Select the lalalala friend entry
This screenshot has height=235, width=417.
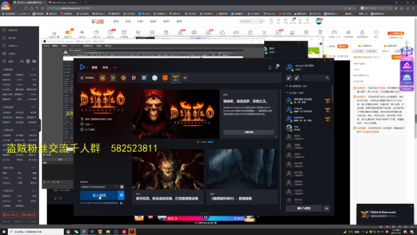(x=308, y=119)
